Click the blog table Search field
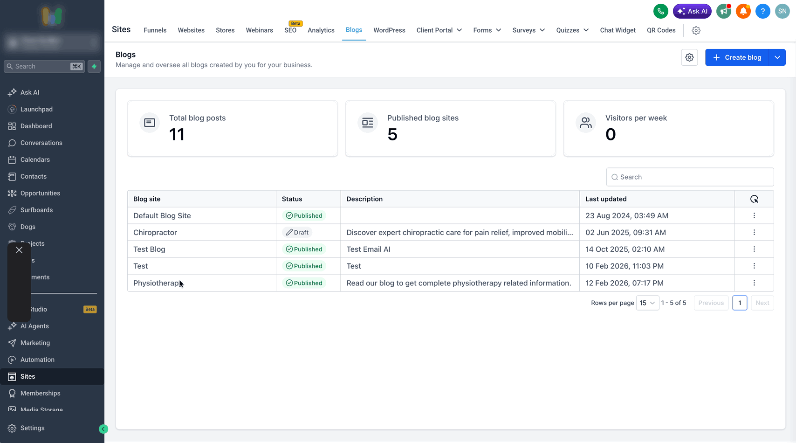Image resolution: width=796 pixels, height=443 pixels. coord(690,177)
